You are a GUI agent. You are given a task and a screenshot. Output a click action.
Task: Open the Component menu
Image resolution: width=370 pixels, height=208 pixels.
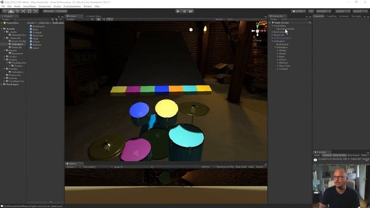(x=45, y=6)
